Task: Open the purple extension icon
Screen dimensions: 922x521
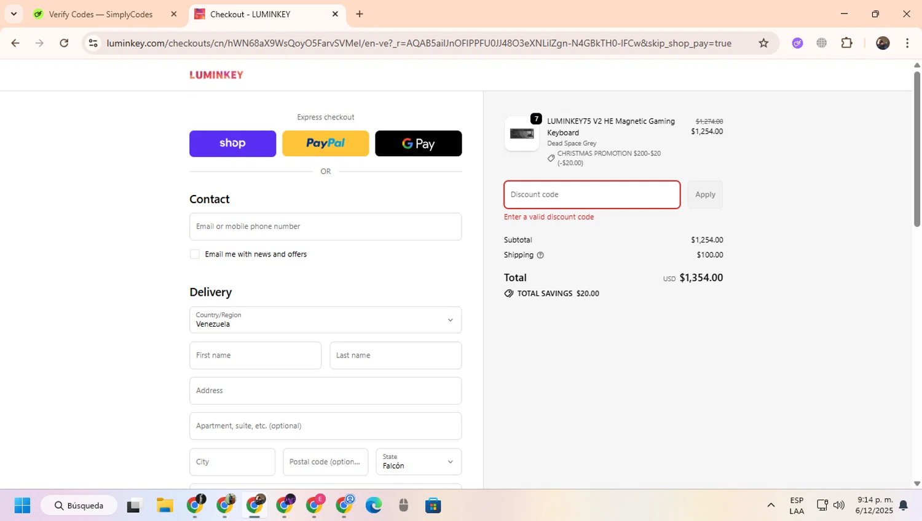Action: click(x=797, y=43)
